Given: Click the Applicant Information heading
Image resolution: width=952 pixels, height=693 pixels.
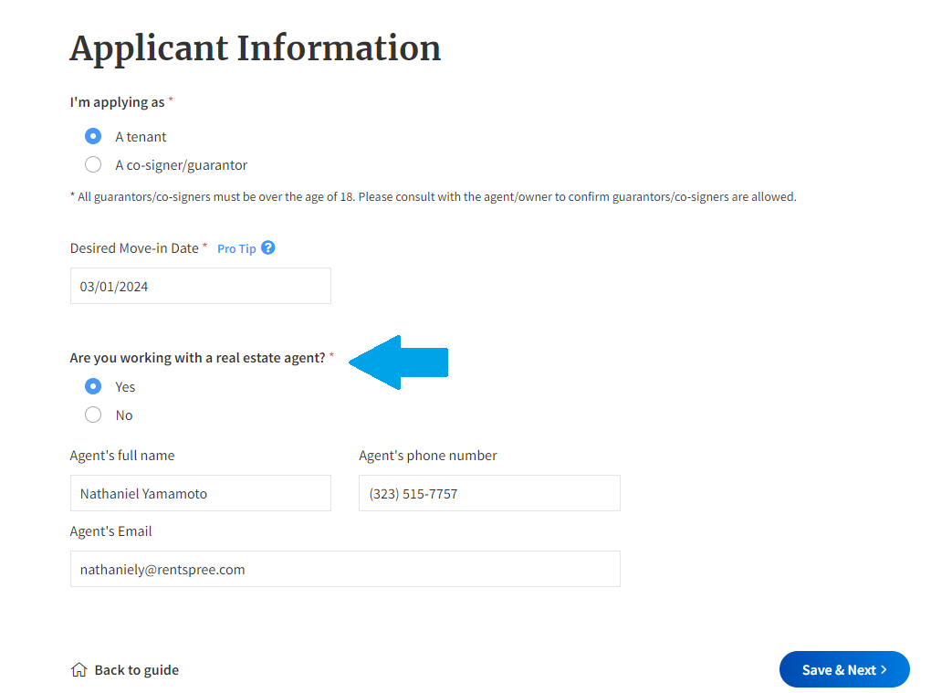Looking at the screenshot, I should [255, 48].
